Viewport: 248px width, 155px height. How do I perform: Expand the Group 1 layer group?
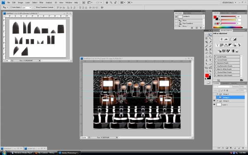click(218, 94)
